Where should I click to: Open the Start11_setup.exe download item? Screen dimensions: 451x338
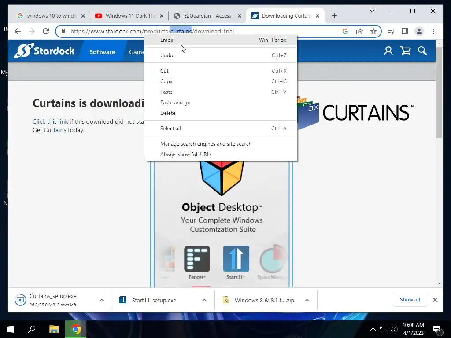(x=154, y=300)
